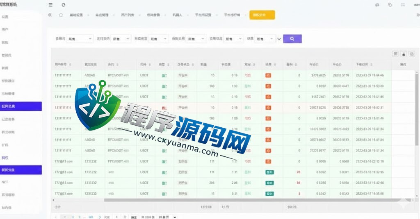The height and width of the screenshot is (219, 420).
Task: Open the second filter dropdown showing 所有
Action: pos(121,39)
